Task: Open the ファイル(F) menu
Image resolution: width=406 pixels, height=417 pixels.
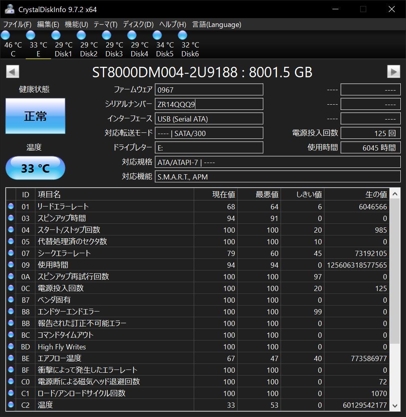Action: [17, 25]
